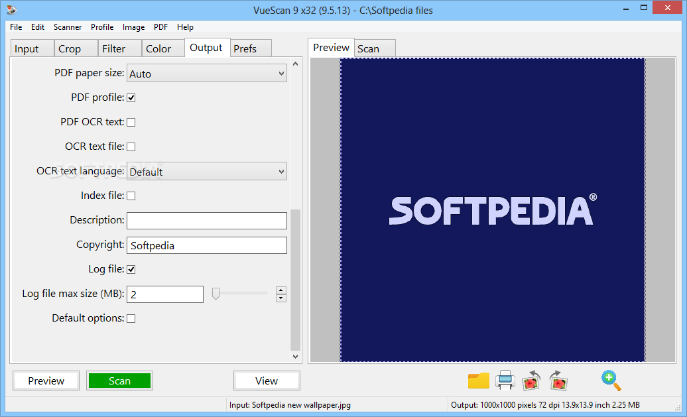The width and height of the screenshot is (687, 417).
Task: Open the folder icon in bottom toolbar
Action: [x=479, y=381]
